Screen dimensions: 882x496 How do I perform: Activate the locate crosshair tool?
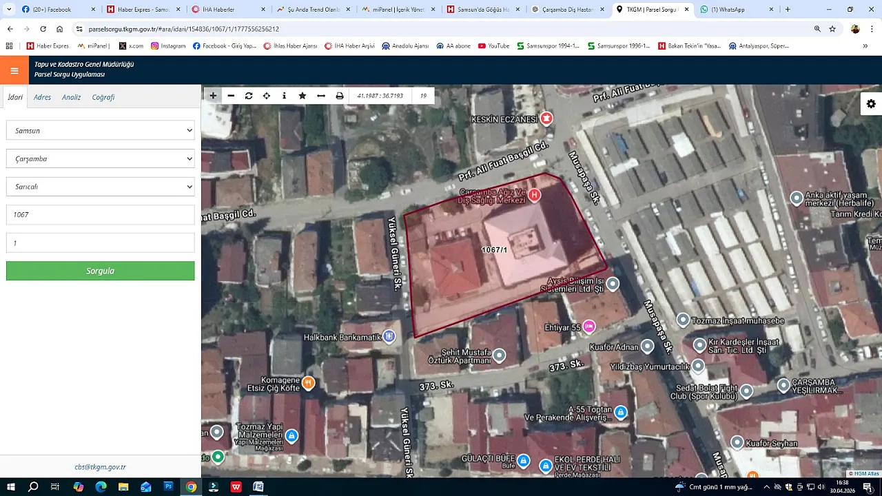pos(267,96)
